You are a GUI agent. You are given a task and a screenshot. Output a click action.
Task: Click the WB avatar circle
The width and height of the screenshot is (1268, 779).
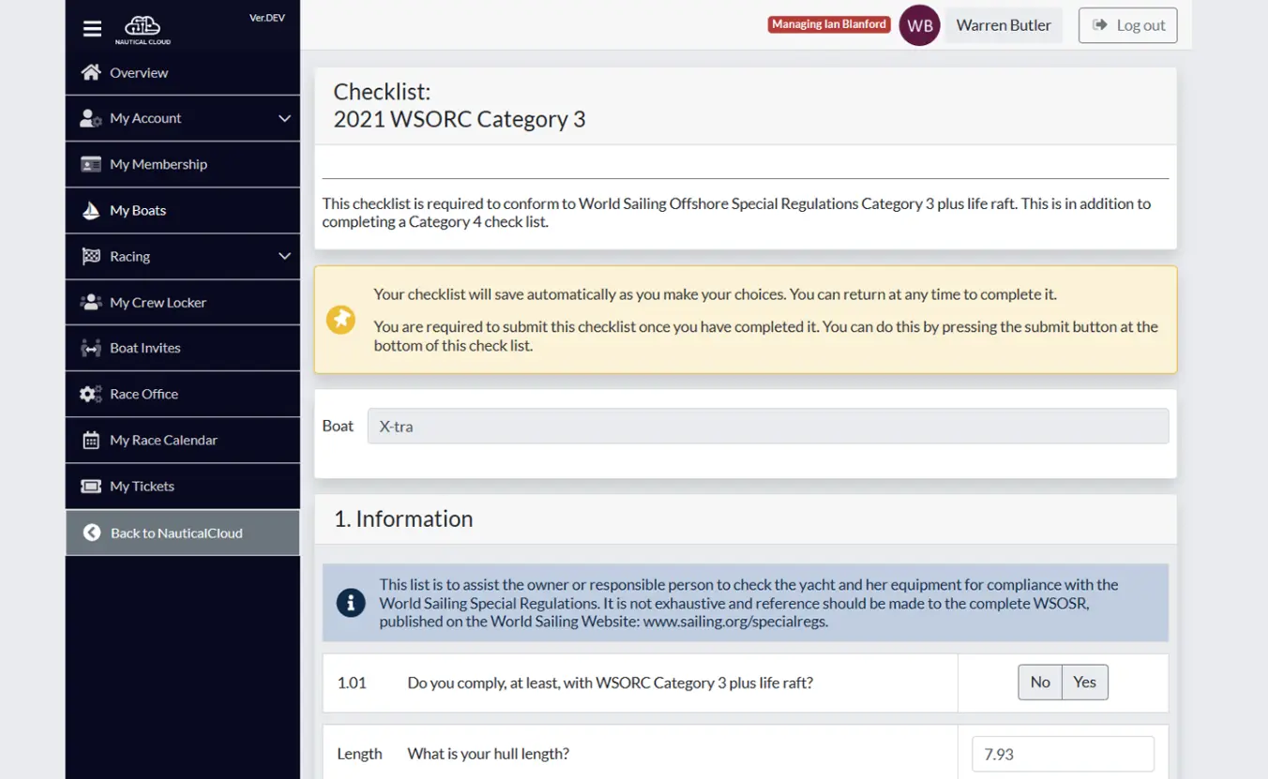click(919, 25)
